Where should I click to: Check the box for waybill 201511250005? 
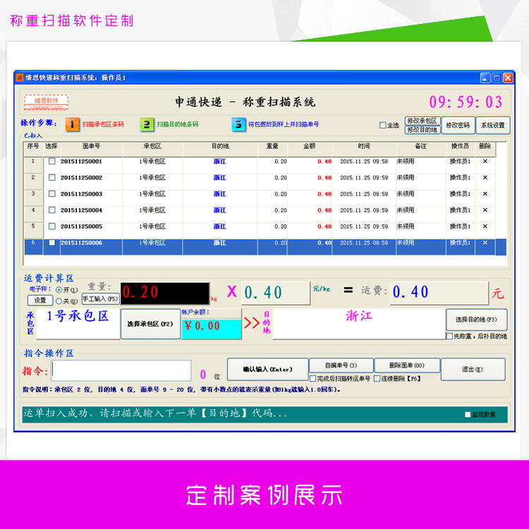(x=52, y=226)
